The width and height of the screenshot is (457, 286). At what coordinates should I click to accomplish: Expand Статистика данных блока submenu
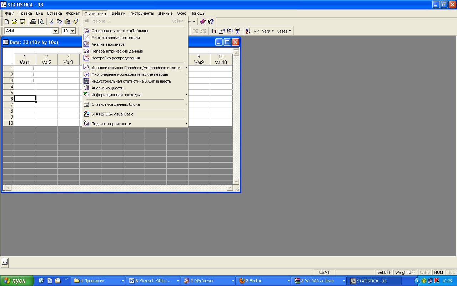[135, 104]
